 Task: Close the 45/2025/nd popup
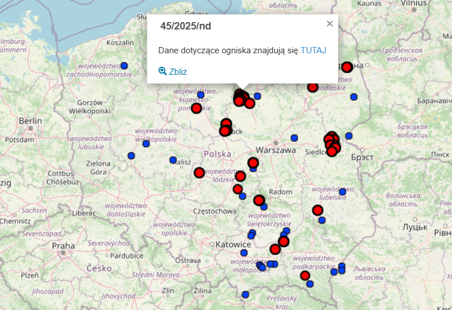coord(330,24)
